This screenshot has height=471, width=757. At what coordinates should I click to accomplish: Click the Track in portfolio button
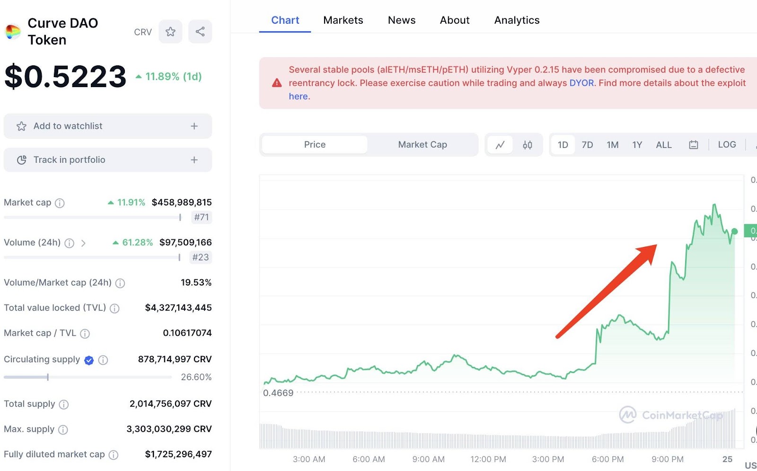click(x=108, y=160)
